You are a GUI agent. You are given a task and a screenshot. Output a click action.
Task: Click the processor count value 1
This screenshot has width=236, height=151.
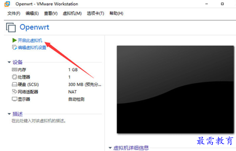69,77
